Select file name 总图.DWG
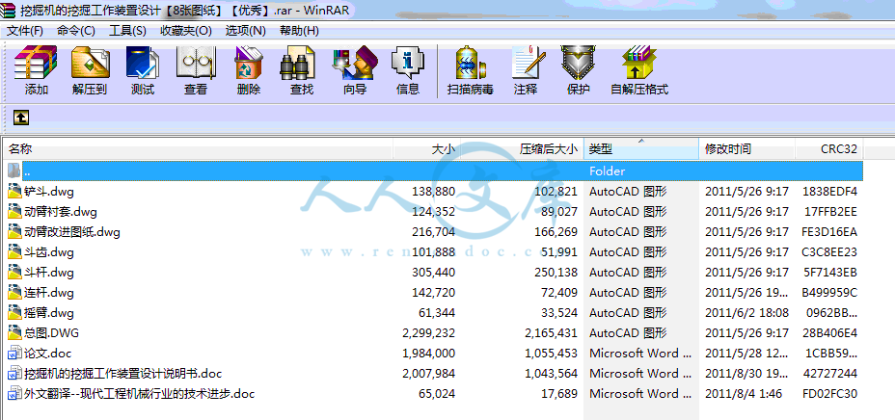895x420 pixels. 52,332
